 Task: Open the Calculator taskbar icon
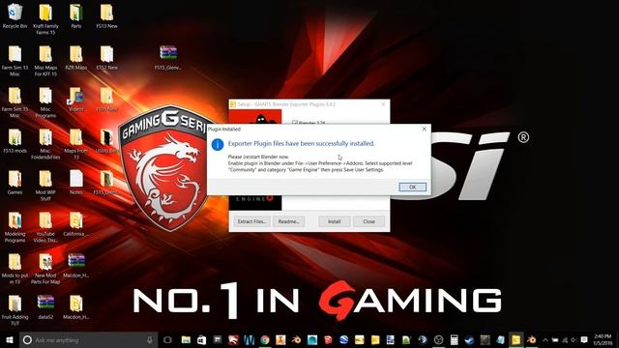[454, 340]
